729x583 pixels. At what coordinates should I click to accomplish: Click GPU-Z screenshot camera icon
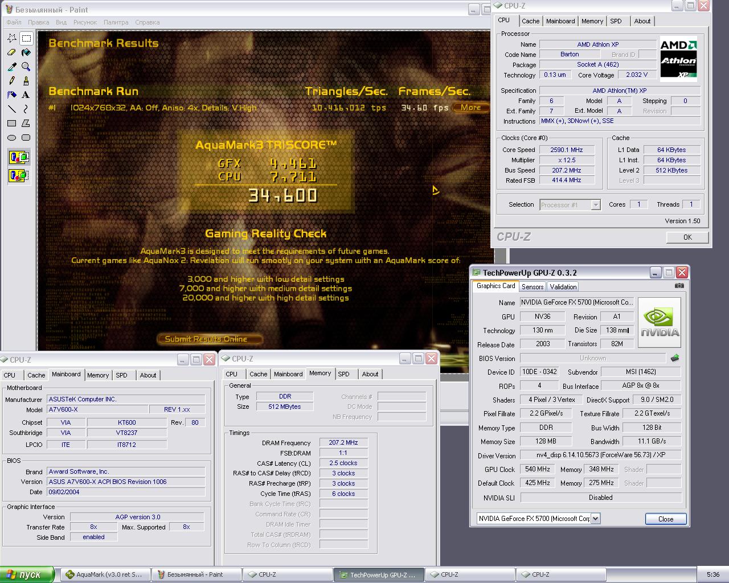679,286
